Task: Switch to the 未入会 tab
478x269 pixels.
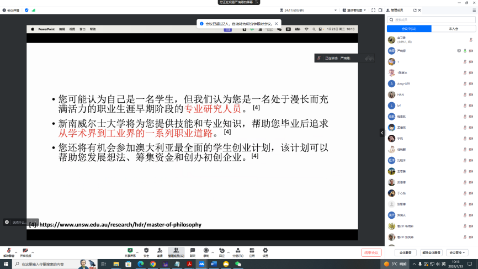Action: point(454,29)
